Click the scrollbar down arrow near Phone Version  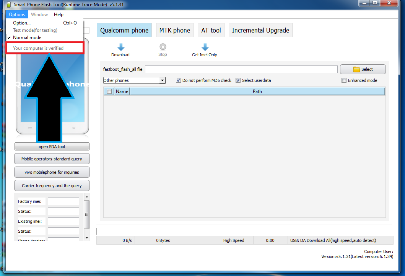tap(87, 237)
